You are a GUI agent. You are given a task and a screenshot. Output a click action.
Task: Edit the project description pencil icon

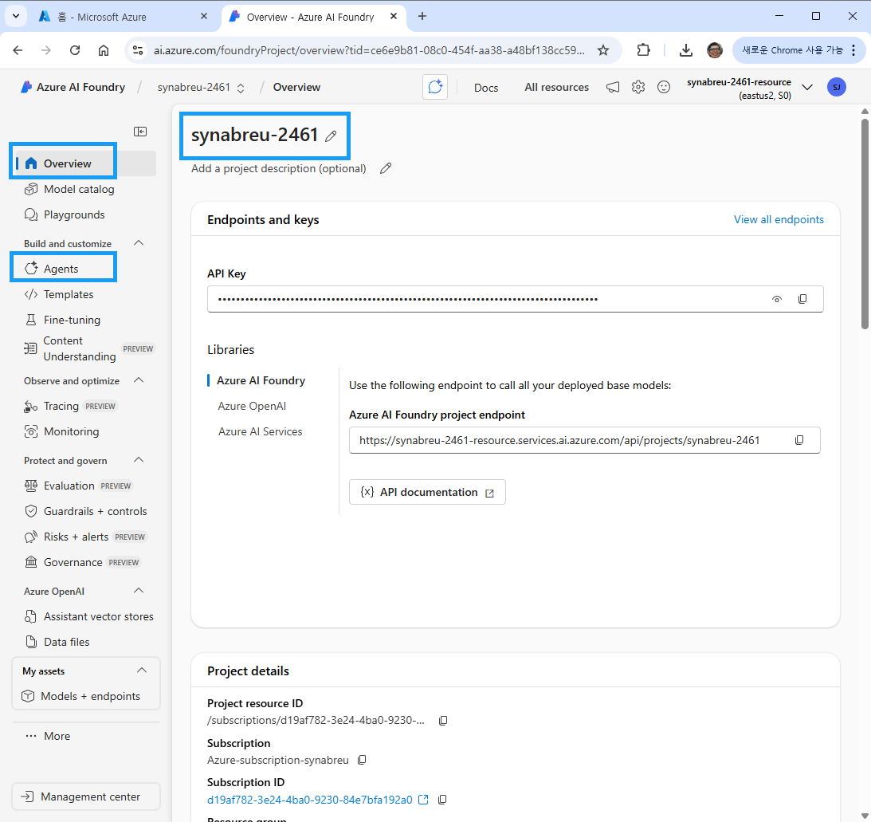tap(386, 168)
